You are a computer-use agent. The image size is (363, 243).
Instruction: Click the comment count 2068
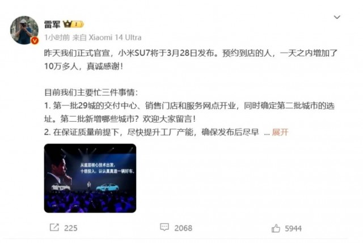(183, 228)
